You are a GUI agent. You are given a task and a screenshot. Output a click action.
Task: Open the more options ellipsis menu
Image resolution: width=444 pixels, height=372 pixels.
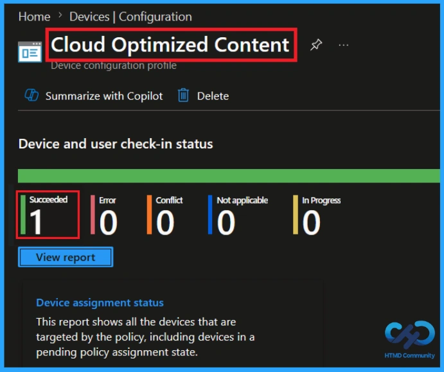(x=344, y=45)
